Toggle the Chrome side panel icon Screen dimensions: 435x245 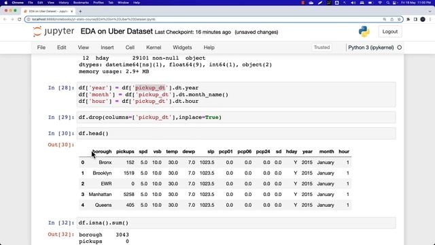pyautogui.click(x=415, y=19)
